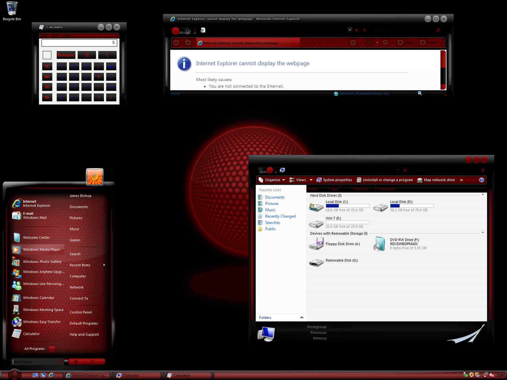The height and width of the screenshot is (380, 507).
Task: Click the MS memory store button
Action: [47, 87]
